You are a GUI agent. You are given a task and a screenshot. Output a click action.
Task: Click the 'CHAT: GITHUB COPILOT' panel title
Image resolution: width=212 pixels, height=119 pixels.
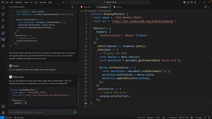tap(17, 7)
